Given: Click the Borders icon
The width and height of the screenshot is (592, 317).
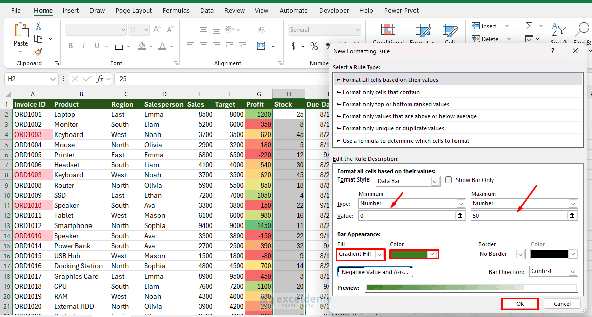Looking at the screenshot, I should coord(119,46).
